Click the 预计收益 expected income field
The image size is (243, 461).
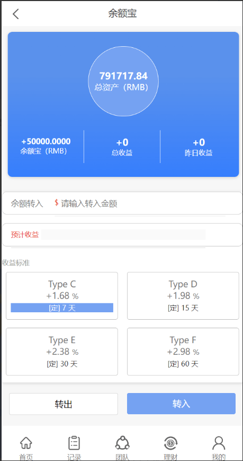(122, 235)
